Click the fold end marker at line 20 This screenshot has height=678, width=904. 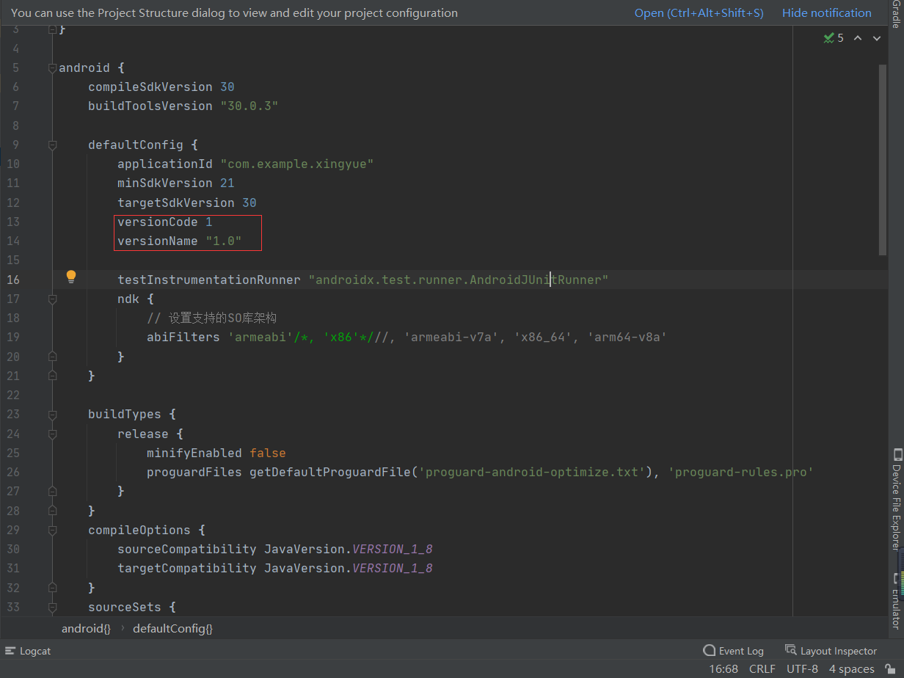point(52,357)
